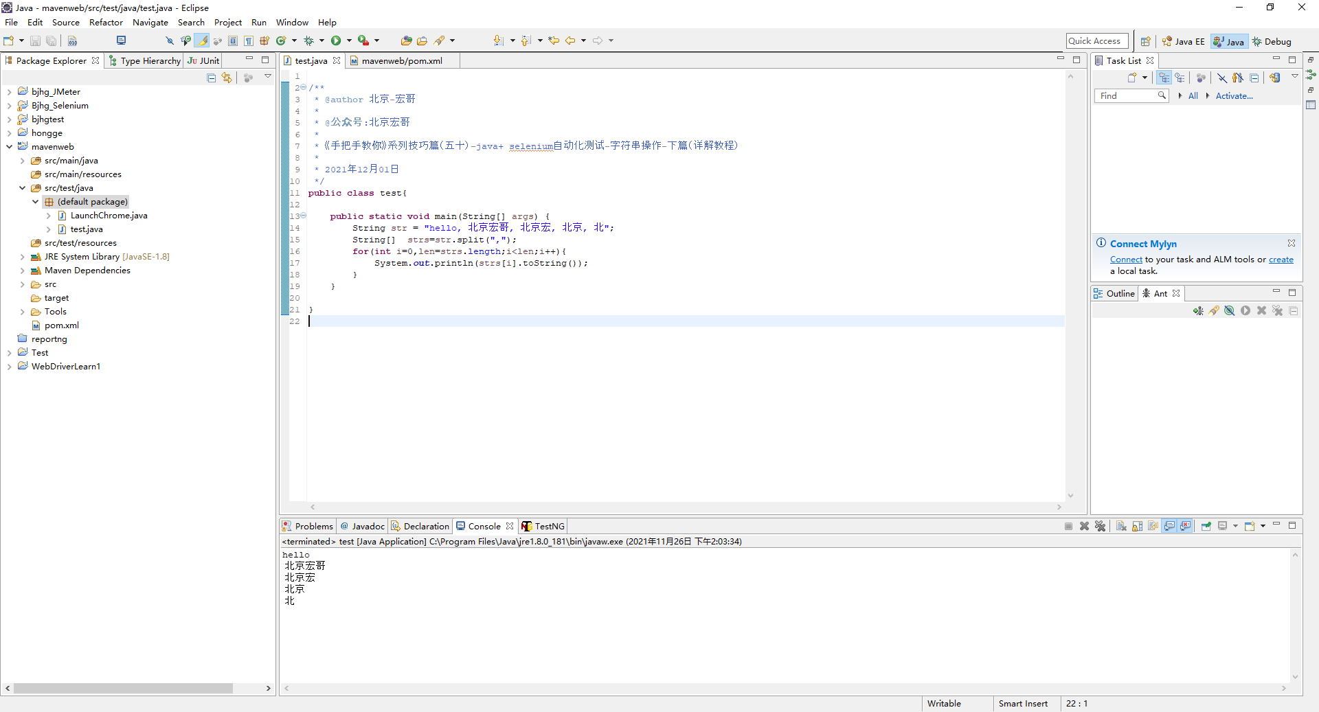Click Display Selected Console icon

pos(1223,526)
